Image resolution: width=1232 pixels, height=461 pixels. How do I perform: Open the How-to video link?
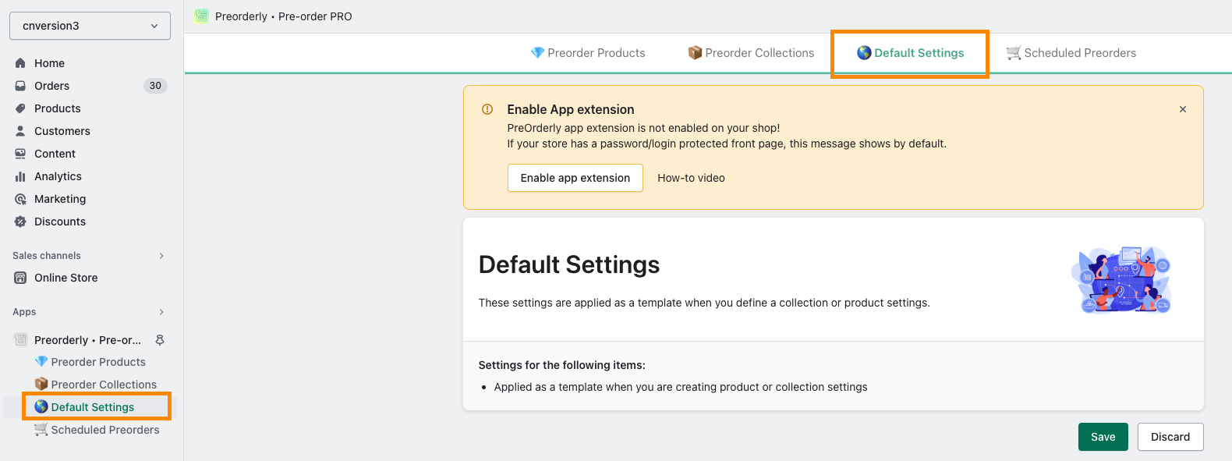691,178
